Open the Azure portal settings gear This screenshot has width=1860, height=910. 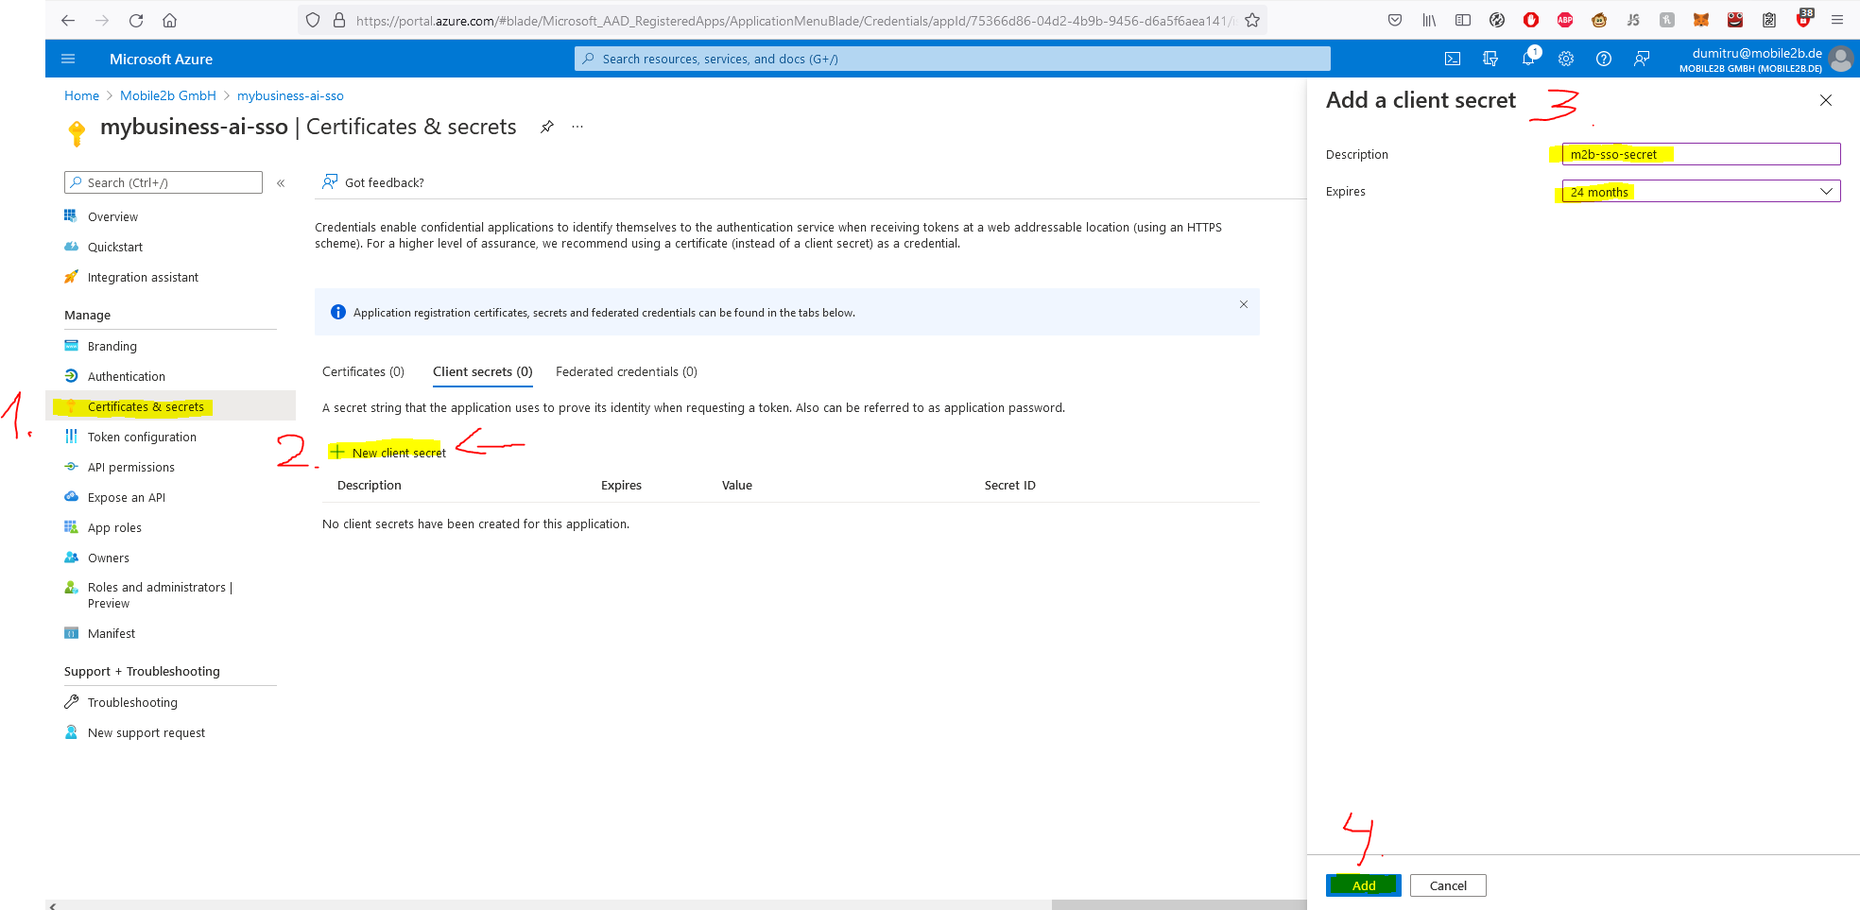[1566, 59]
